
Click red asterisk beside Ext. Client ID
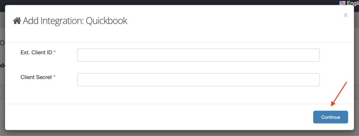coord(55,52)
